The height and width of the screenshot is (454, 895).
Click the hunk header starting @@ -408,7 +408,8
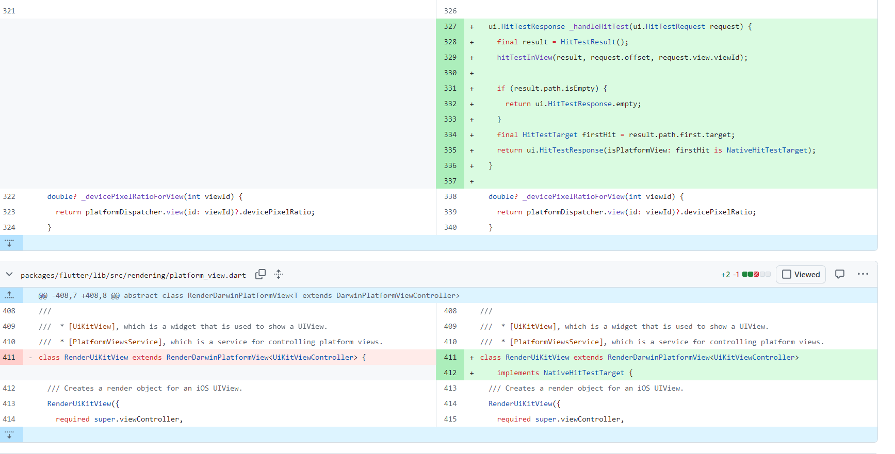(x=249, y=296)
